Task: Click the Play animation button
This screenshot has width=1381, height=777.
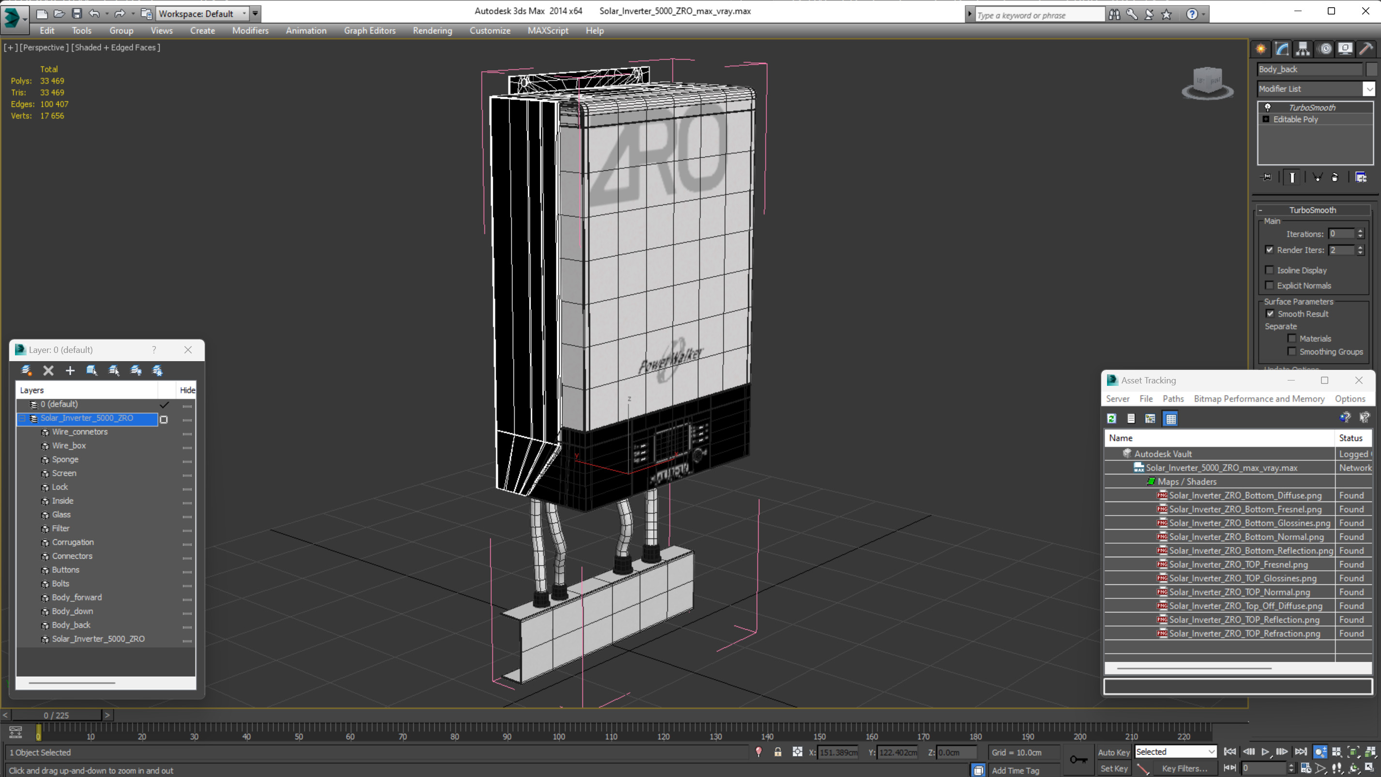Action: 1265,752
